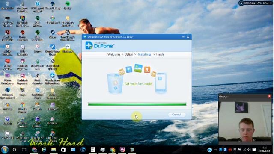Open the Wondershare Dr.Fone desktop shortcut
Screen dimensions: 274x154
(52, 79)
